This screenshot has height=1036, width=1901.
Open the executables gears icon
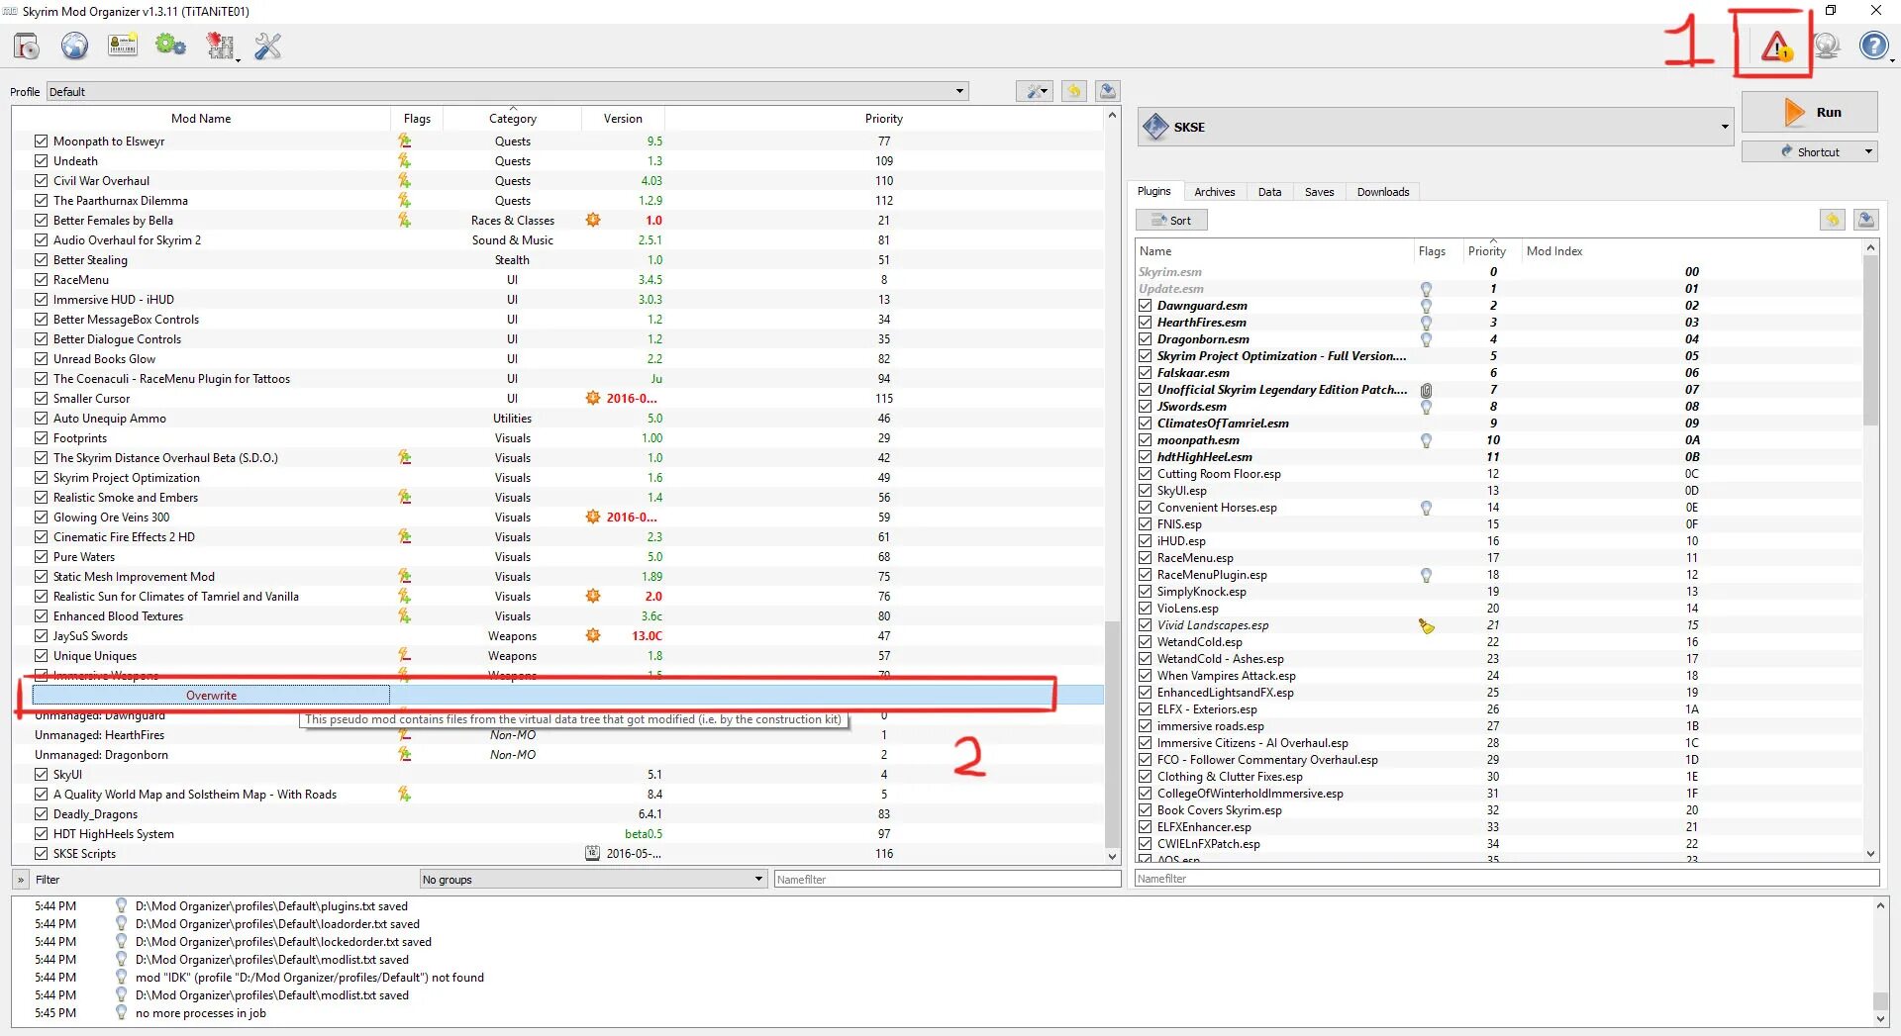pyautogui.click(x=170, y=46)
